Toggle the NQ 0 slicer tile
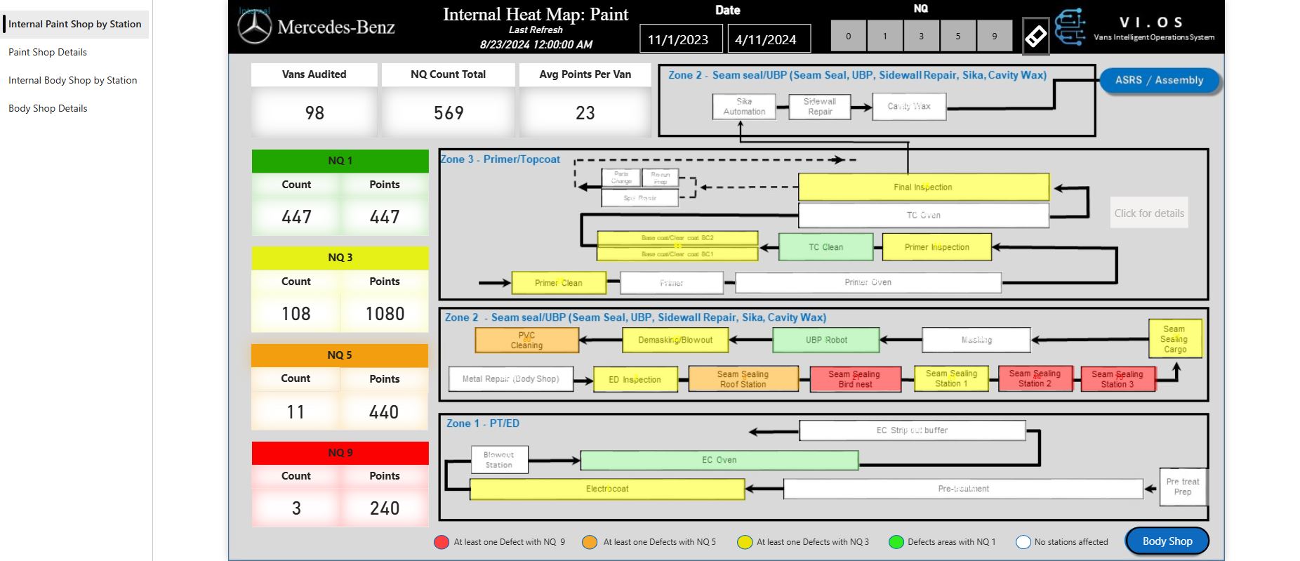The image size is (1300, 561). click(848, 36)
